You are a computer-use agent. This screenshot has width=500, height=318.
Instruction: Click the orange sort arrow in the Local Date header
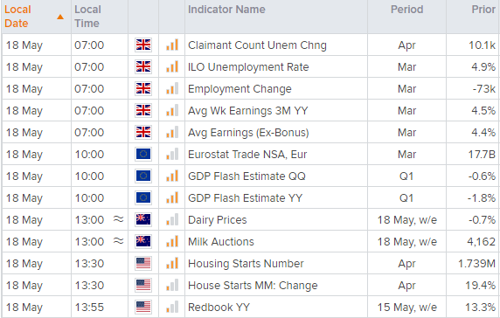click(60, 17)
